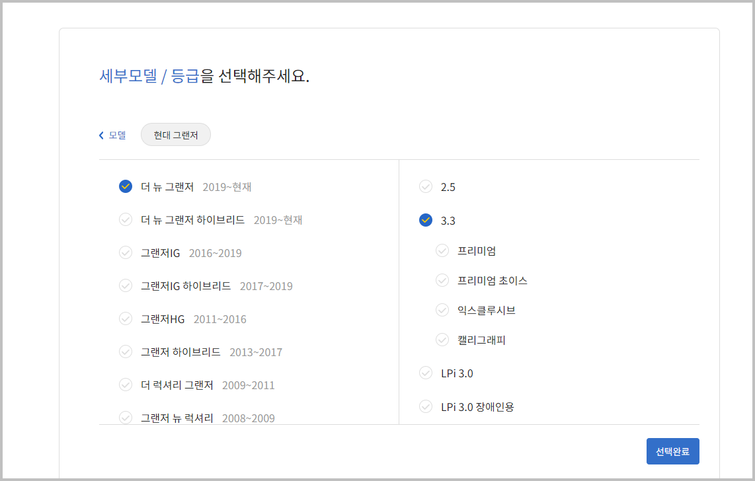
Task: Click the 익스클루시브 label text
Action: pos(487,311)
